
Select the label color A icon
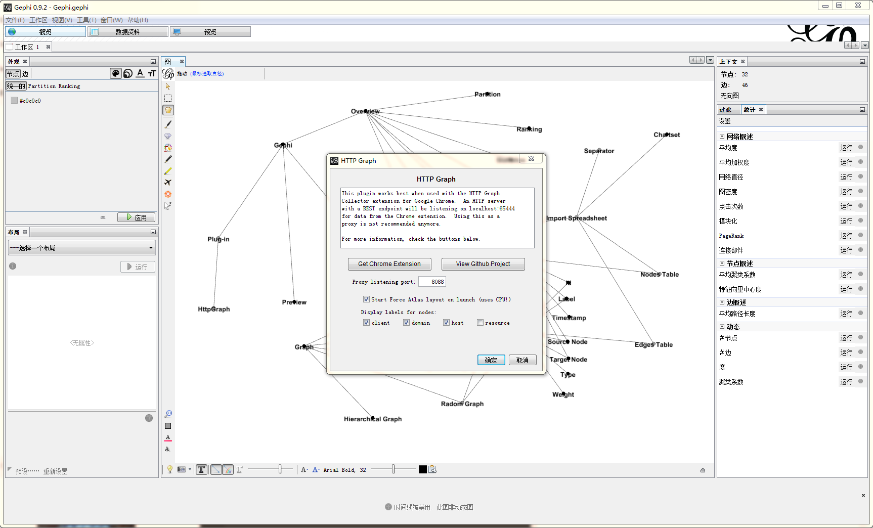[x=140, y=73]
